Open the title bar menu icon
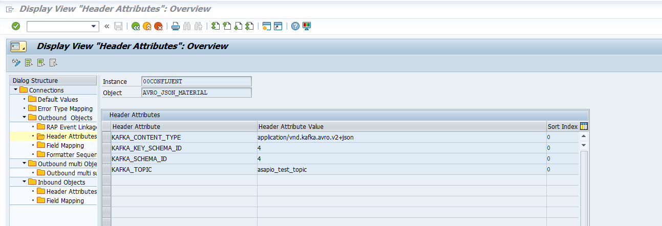662x226 pixels. pyautogui.click(x=10, y=9)
